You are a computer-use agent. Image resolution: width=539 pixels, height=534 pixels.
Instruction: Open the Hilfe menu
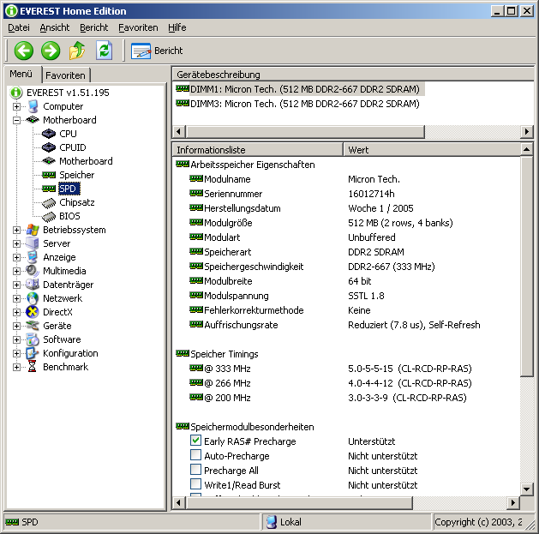click(x=177, y=27)
